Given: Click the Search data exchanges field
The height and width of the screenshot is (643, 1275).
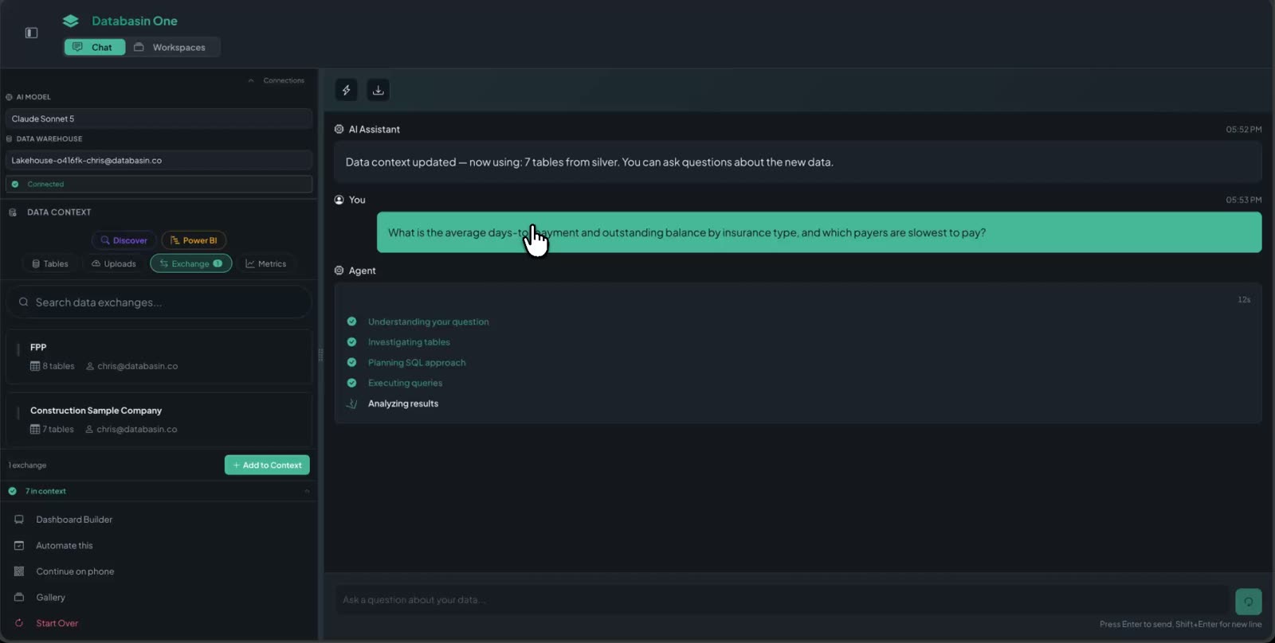Looking at the screenshot, I should click(159, 302).
